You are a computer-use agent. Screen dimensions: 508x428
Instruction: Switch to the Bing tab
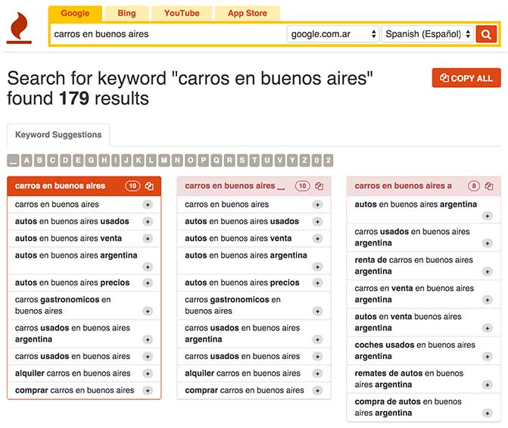pyautogui.click(x=126, y=14)
